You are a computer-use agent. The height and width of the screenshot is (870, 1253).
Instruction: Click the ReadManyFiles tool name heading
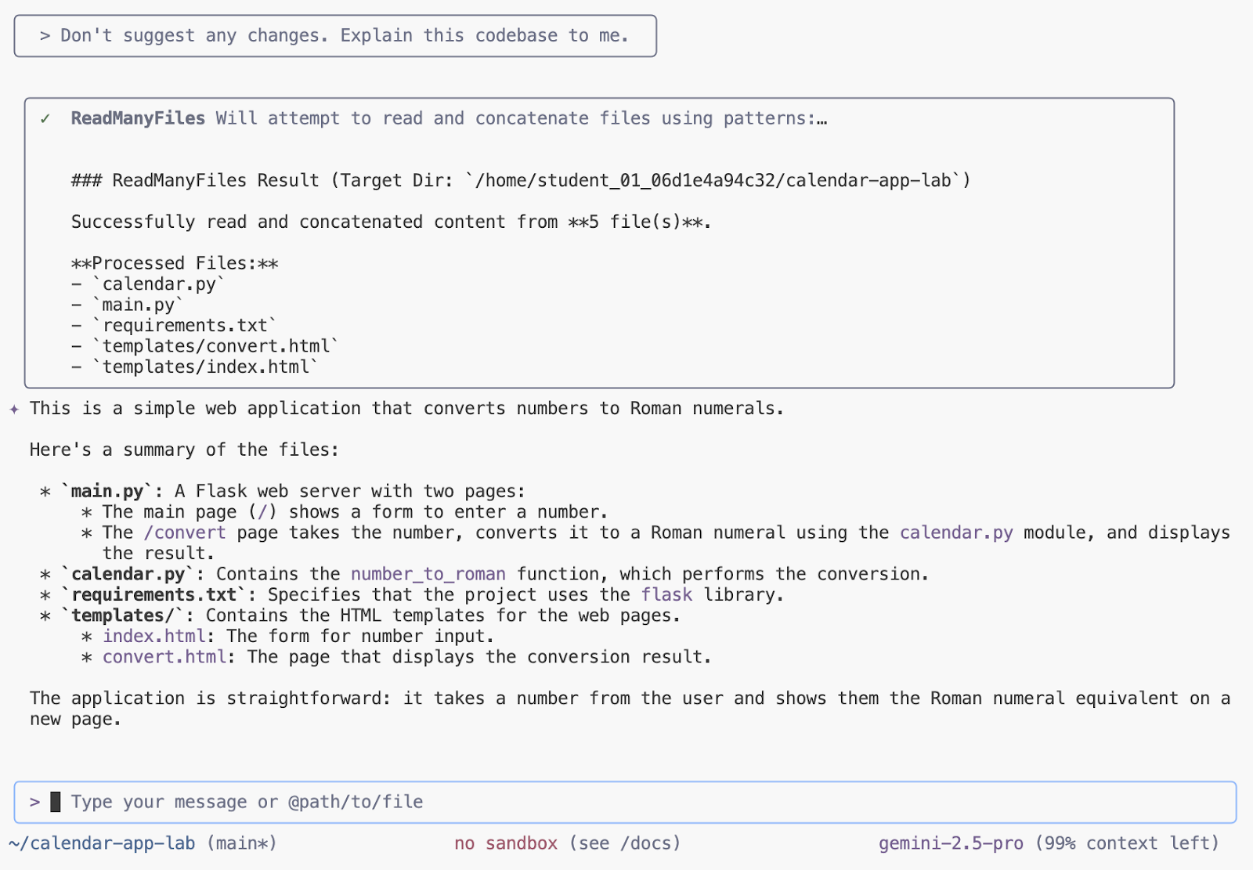[138, 118]
